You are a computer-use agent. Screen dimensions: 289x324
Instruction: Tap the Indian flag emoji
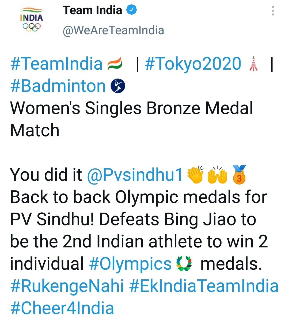point(115,64)
